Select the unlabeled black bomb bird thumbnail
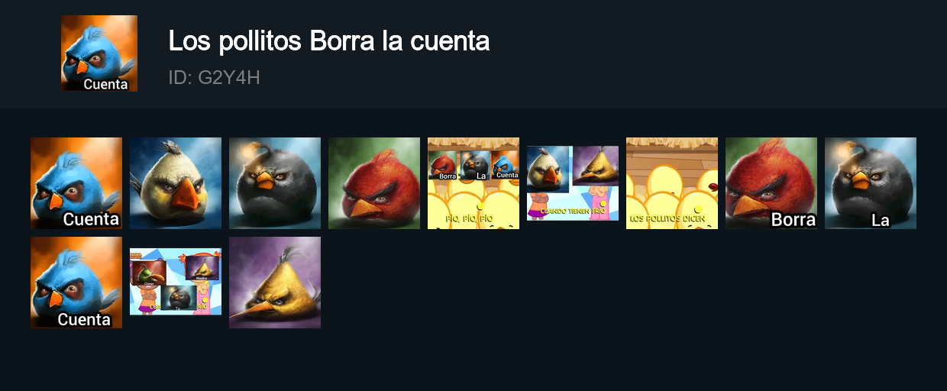Viewport: 947px width, 391px height. coord(275,183)
